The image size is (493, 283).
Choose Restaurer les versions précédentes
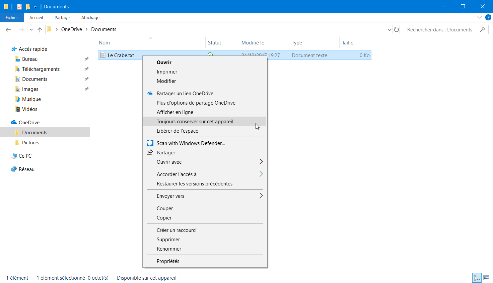click(205, 184)
